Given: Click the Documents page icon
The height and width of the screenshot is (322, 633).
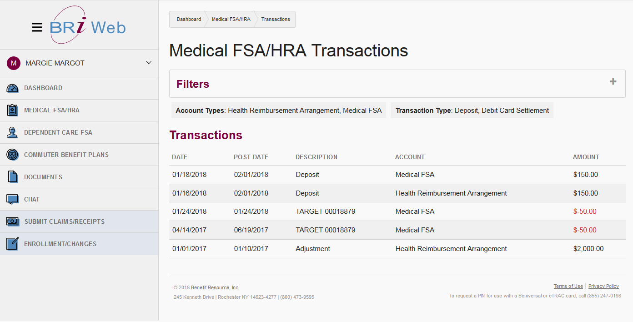Looking at the screenshot, I should pyautogui.click(x=12, y=177).
